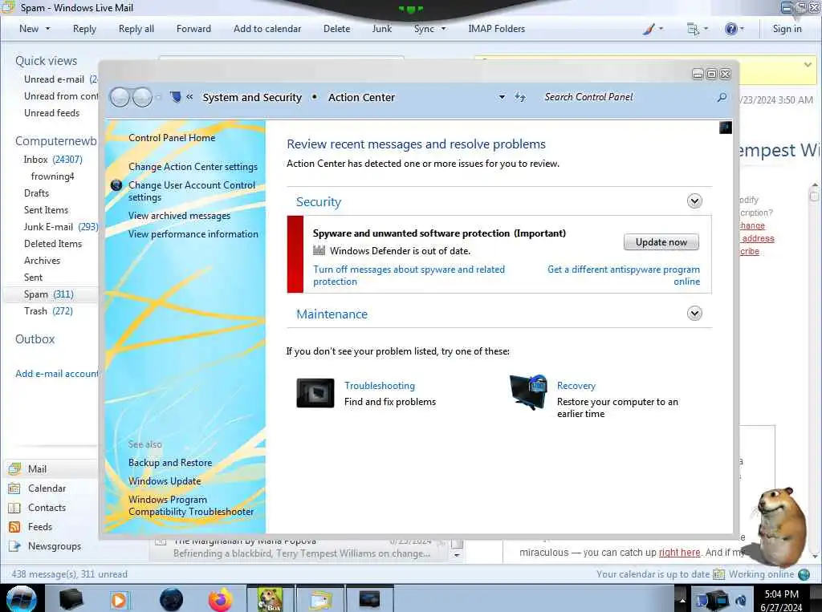The width and height of the screenshot is (822, 612).
Task: Click Add e-mail account in Live Mail
Action: click(57, 374)
